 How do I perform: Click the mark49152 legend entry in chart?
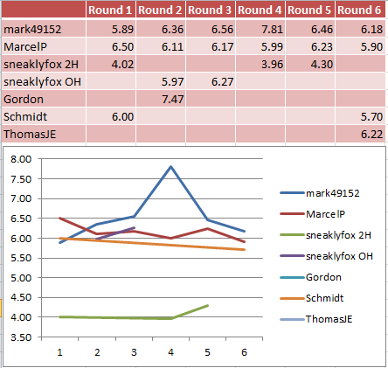tap(320, 193)
